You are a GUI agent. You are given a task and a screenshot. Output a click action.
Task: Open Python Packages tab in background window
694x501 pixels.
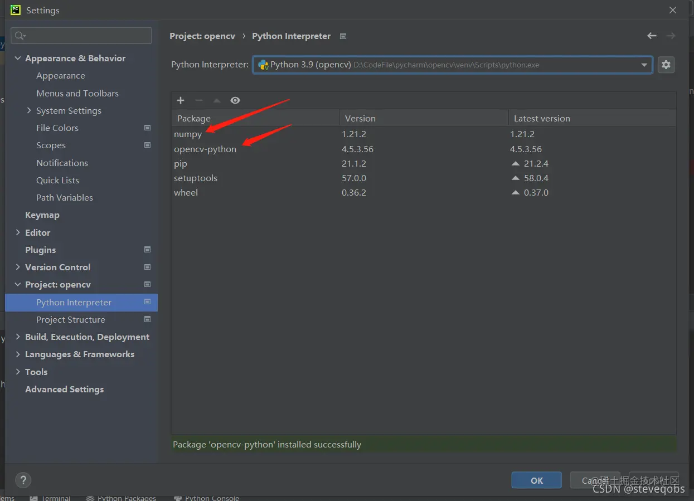[x=121, y=498]
